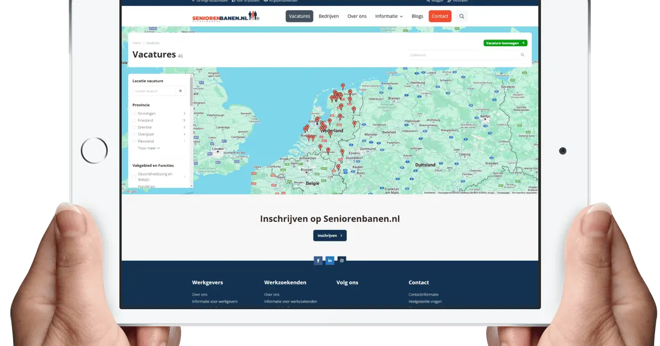Click the red Contact button
Screen dimensions: 660x346
[x=440, y=16]
